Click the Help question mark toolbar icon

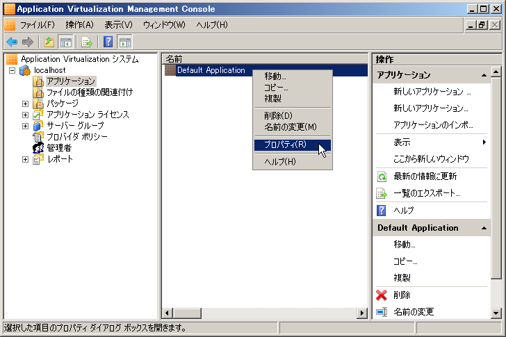pyautogui.click(x=108, y=42)
